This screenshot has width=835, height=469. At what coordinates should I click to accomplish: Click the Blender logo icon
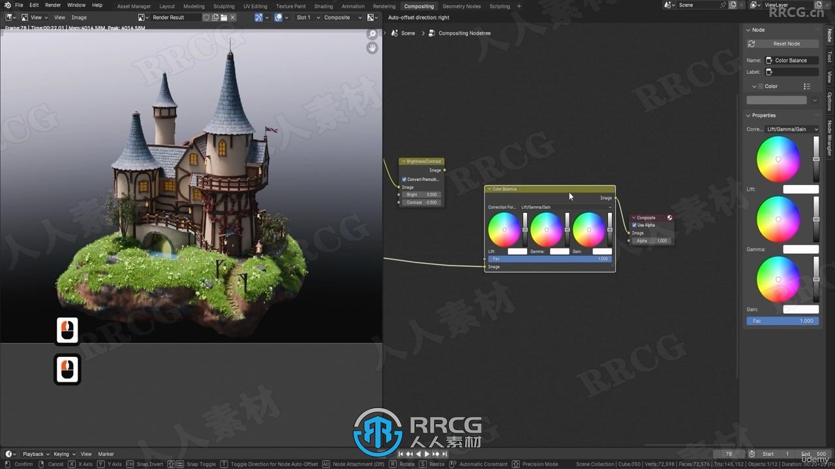click(7, 5)
